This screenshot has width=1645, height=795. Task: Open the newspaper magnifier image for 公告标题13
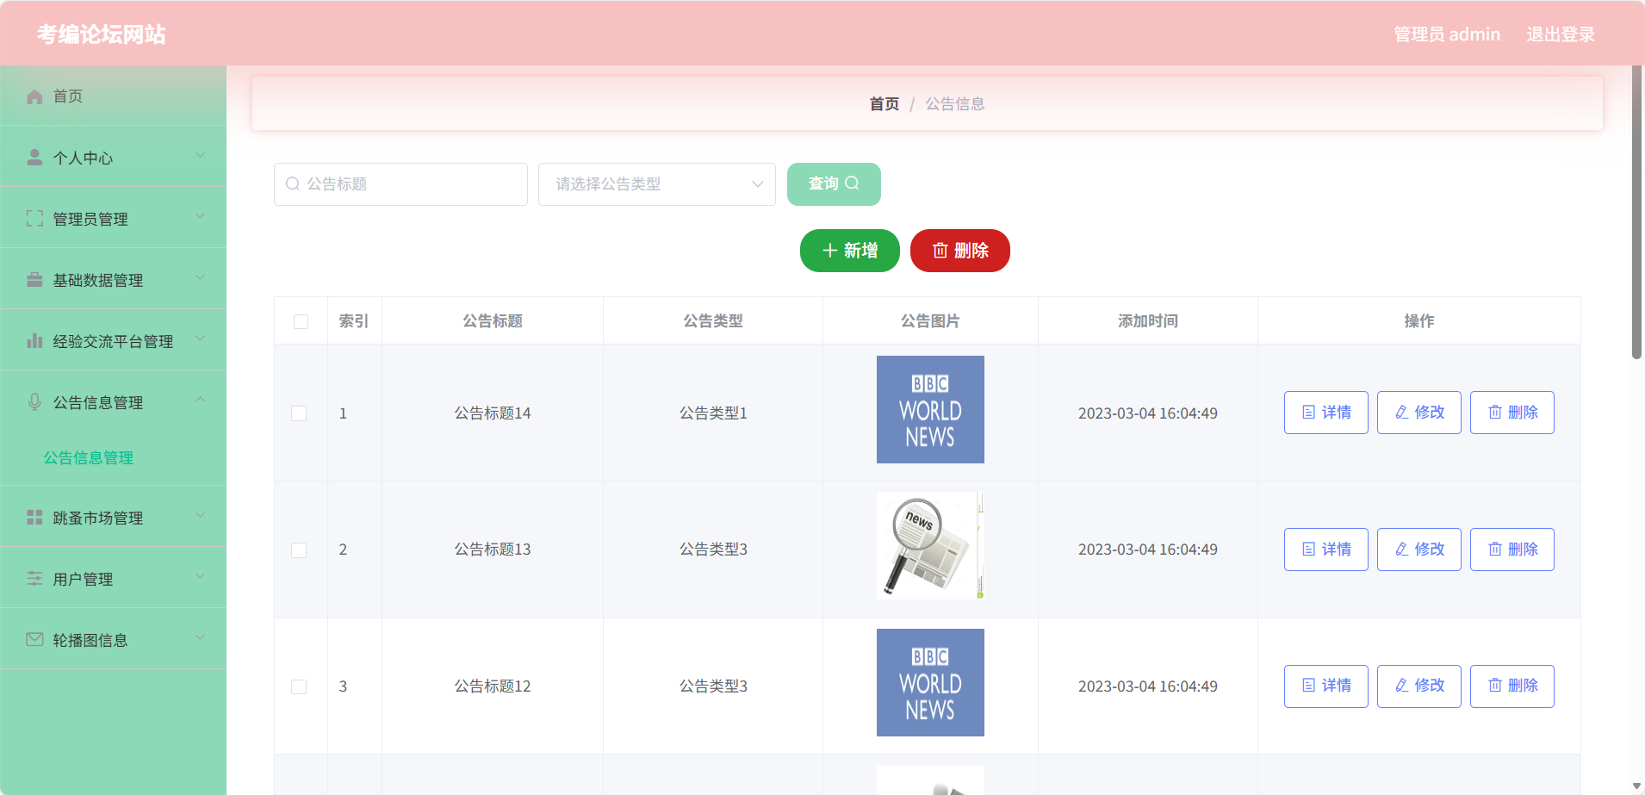930,545
